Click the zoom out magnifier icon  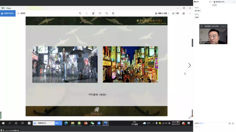click(87, 13)
